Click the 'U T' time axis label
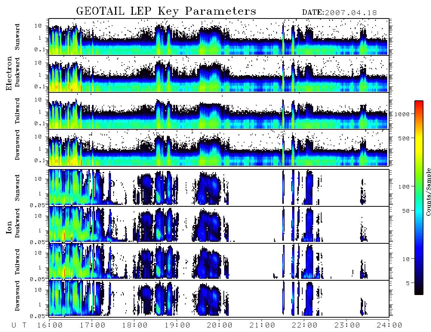This screenshot has height=332, width=431. pos(19,326)
